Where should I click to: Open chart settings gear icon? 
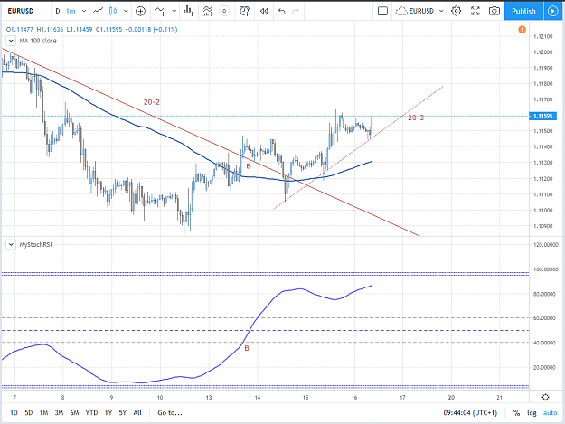(x=457, y=11)
